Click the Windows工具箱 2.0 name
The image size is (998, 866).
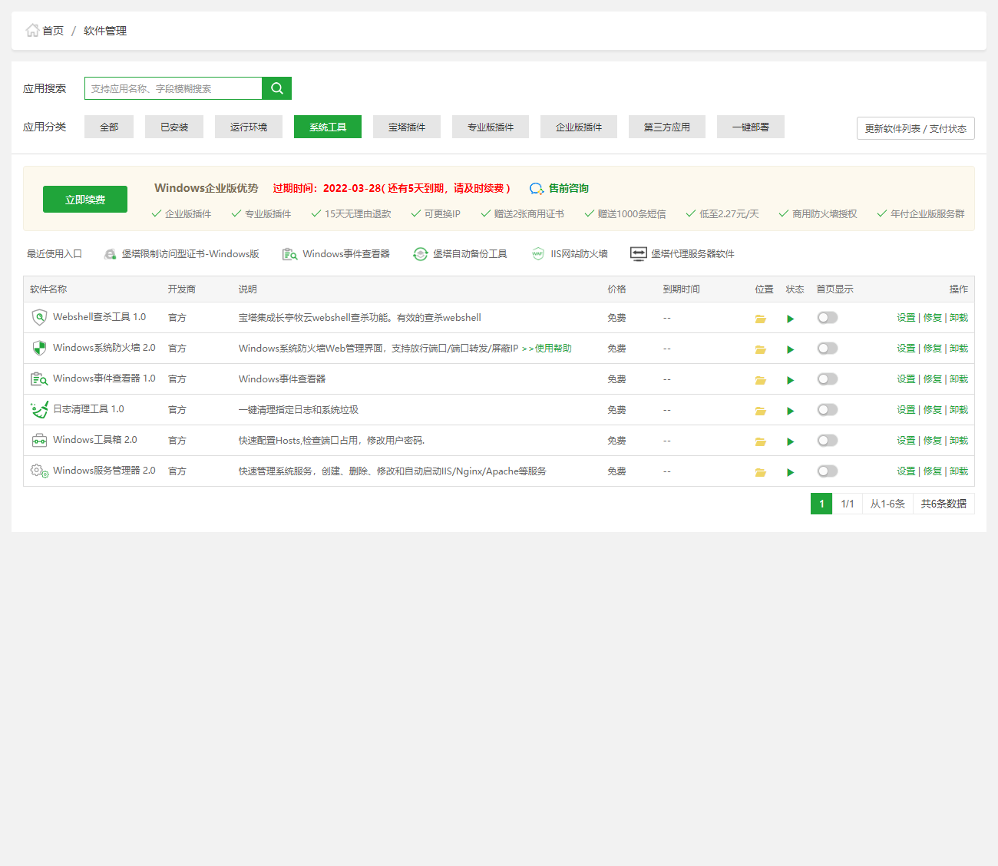pyautogui.click(x=95, y=440)
